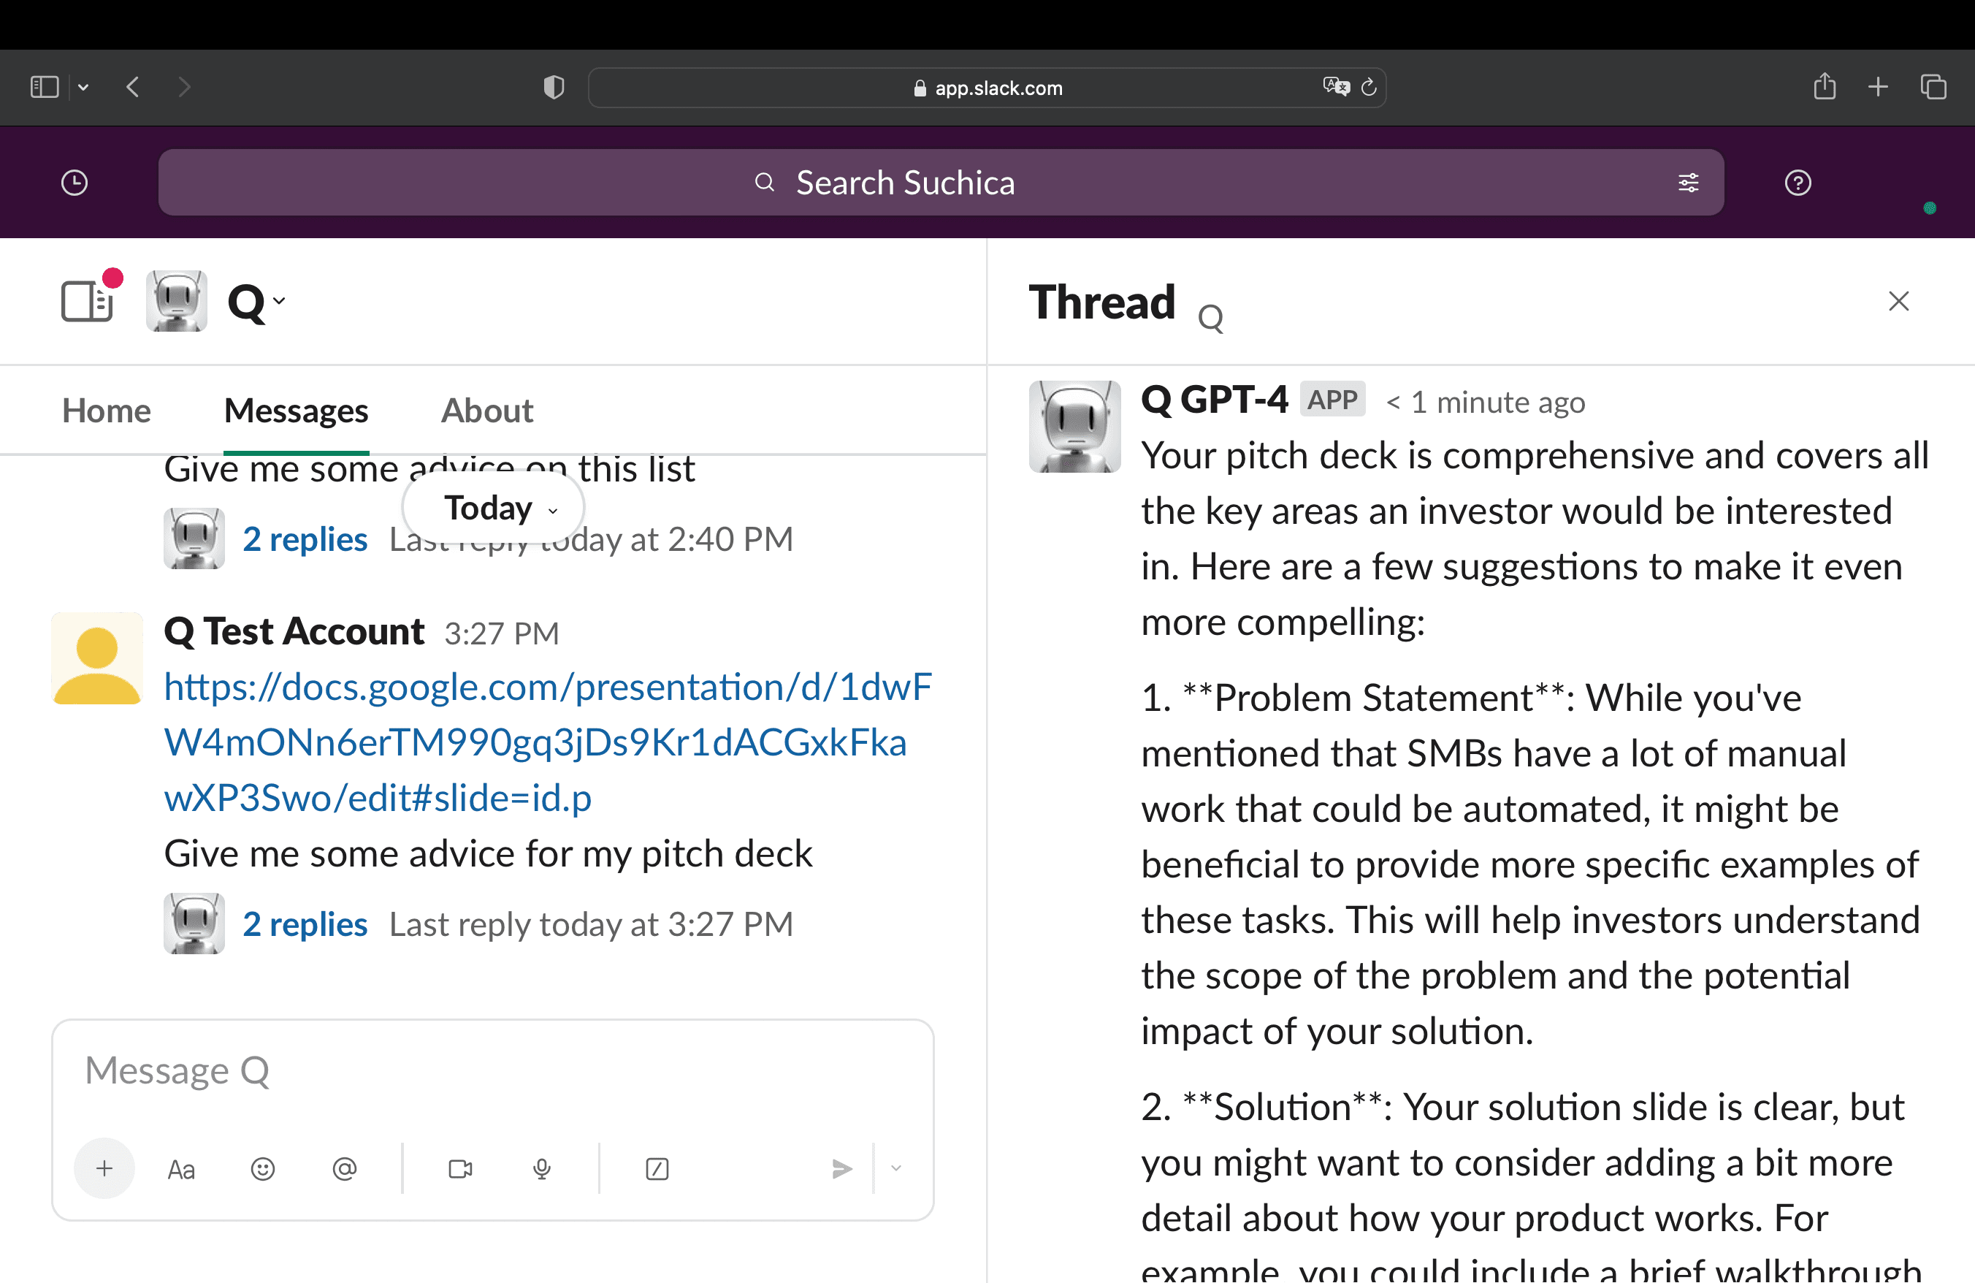Viewport: 1975px width, 1283px height.
Task: Open Slack history with the clock icon
Action: (x=74, y=182)
